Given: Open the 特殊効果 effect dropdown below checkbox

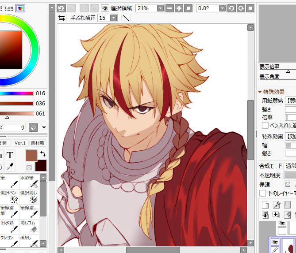Looking at the screenshot, I should tap(291, 136).
